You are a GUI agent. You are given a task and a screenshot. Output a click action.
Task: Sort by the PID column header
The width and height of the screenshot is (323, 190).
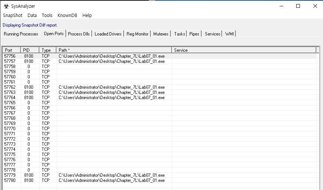click(x=30, y=50)
